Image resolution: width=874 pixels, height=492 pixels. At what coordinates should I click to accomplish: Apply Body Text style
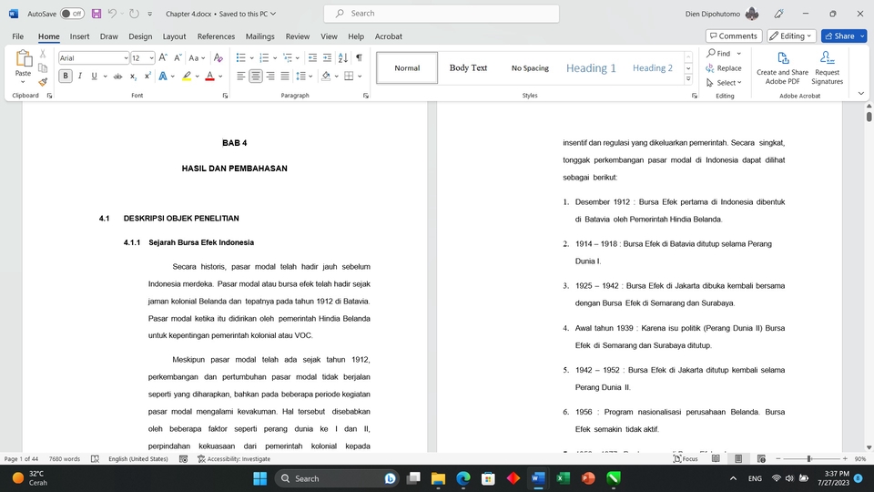(x=468, y=68)
